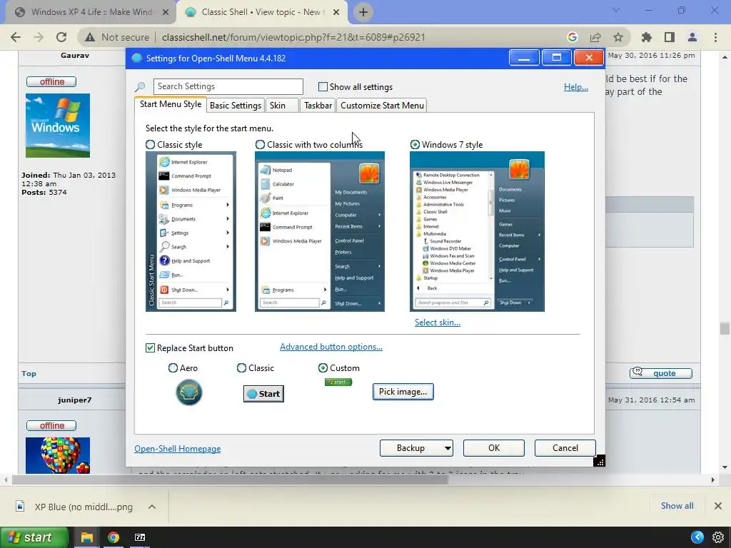
Task: Open the Taskbar tab
Action: click(x=318, y=106)
